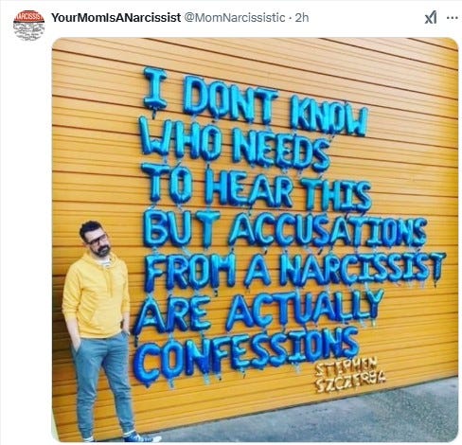Click the 'ARE ACTUALLY' balloon line

(258, 311)
